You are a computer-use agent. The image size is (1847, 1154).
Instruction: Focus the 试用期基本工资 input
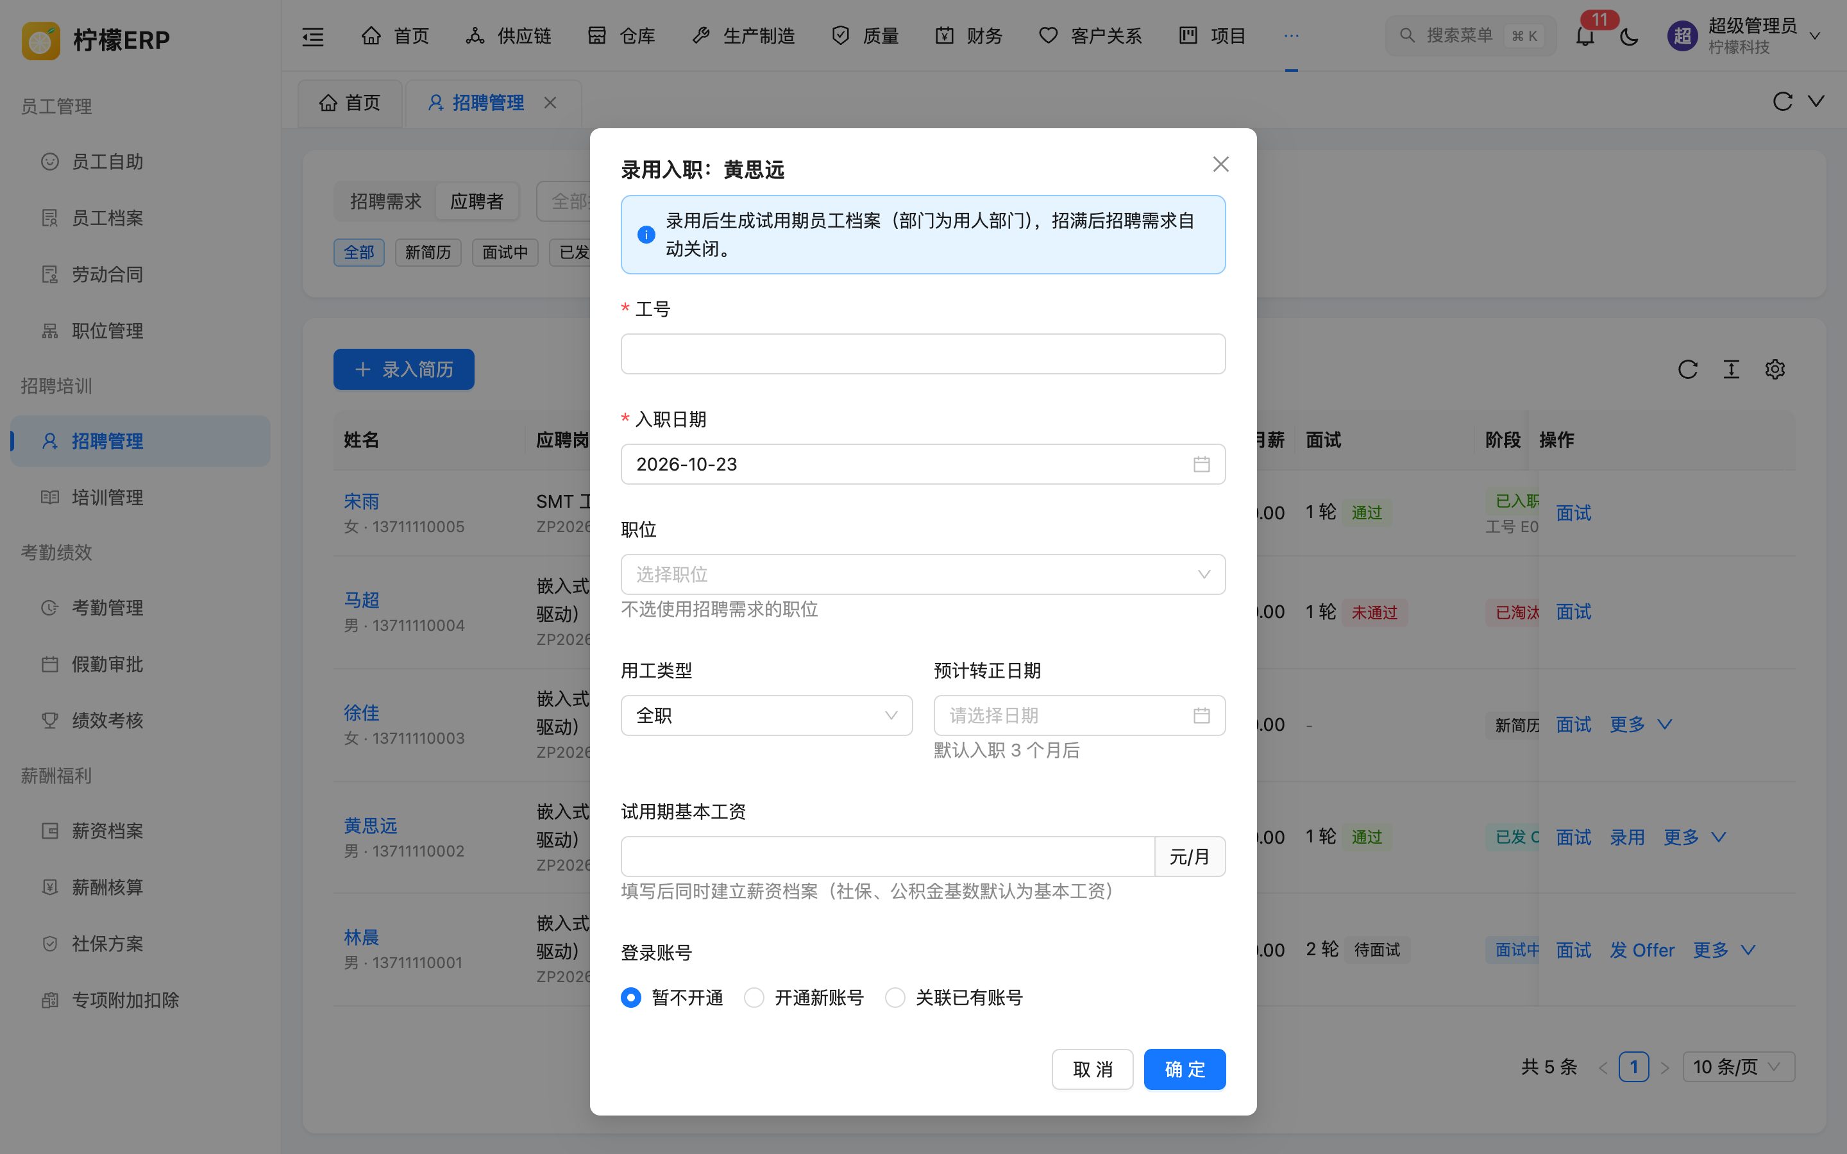[888, 857]
